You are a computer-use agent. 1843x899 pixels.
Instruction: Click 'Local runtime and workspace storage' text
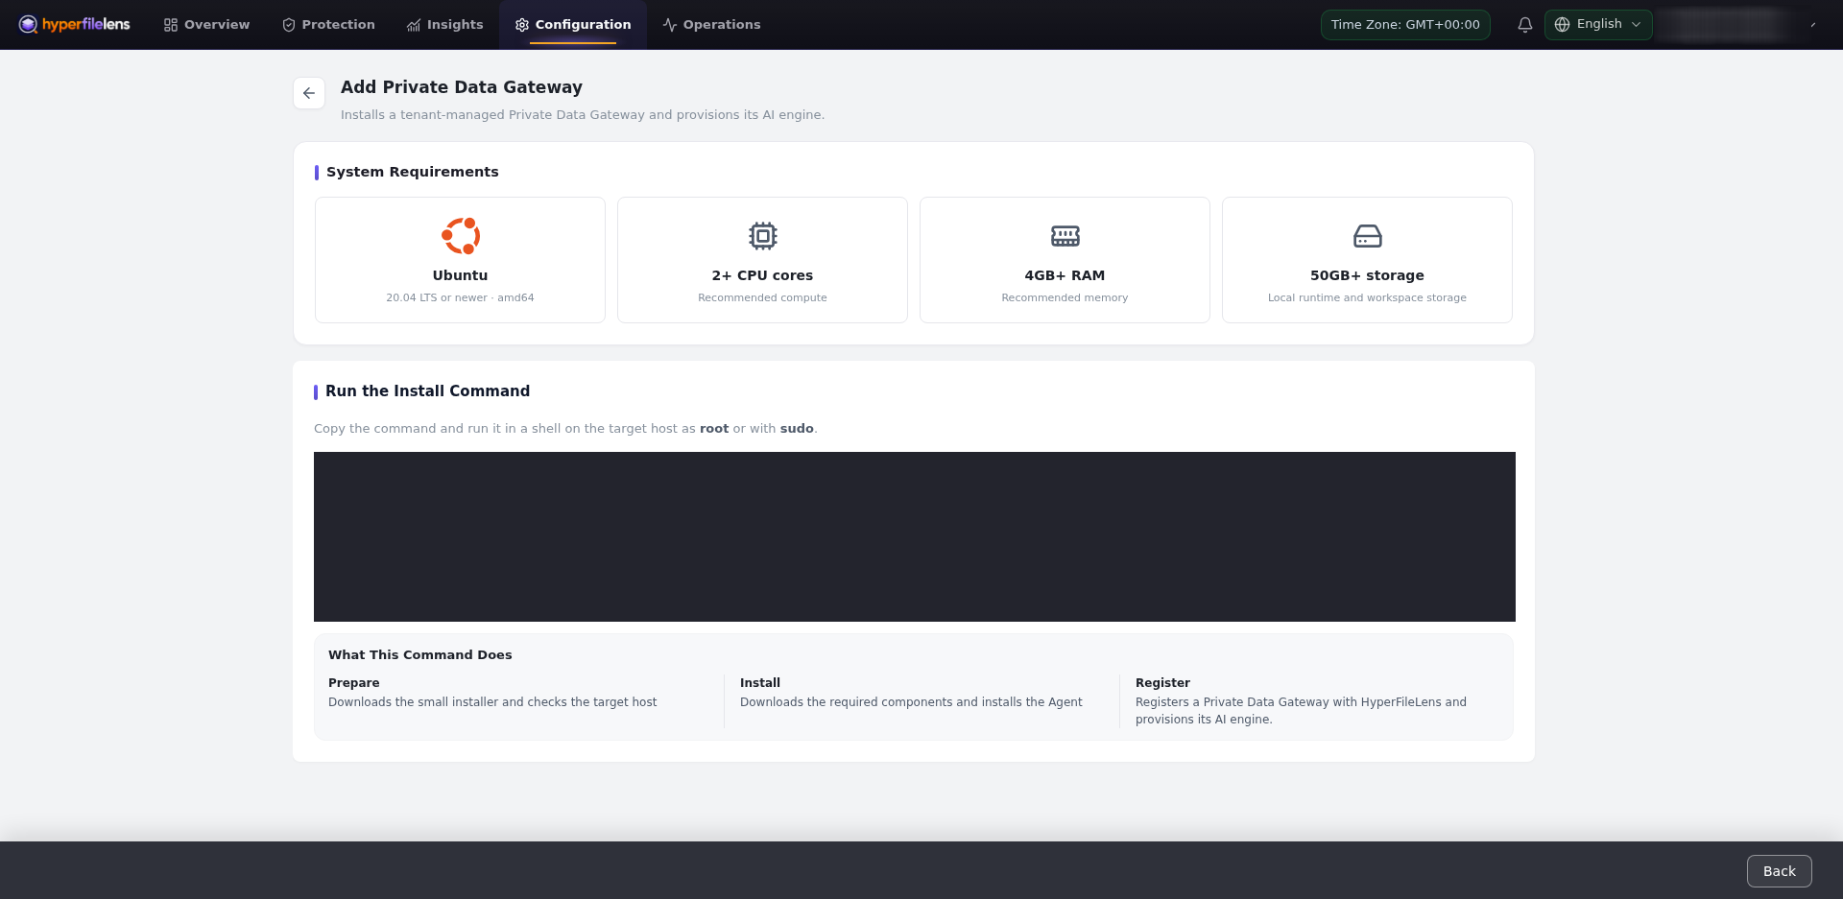click(1367, 298)
